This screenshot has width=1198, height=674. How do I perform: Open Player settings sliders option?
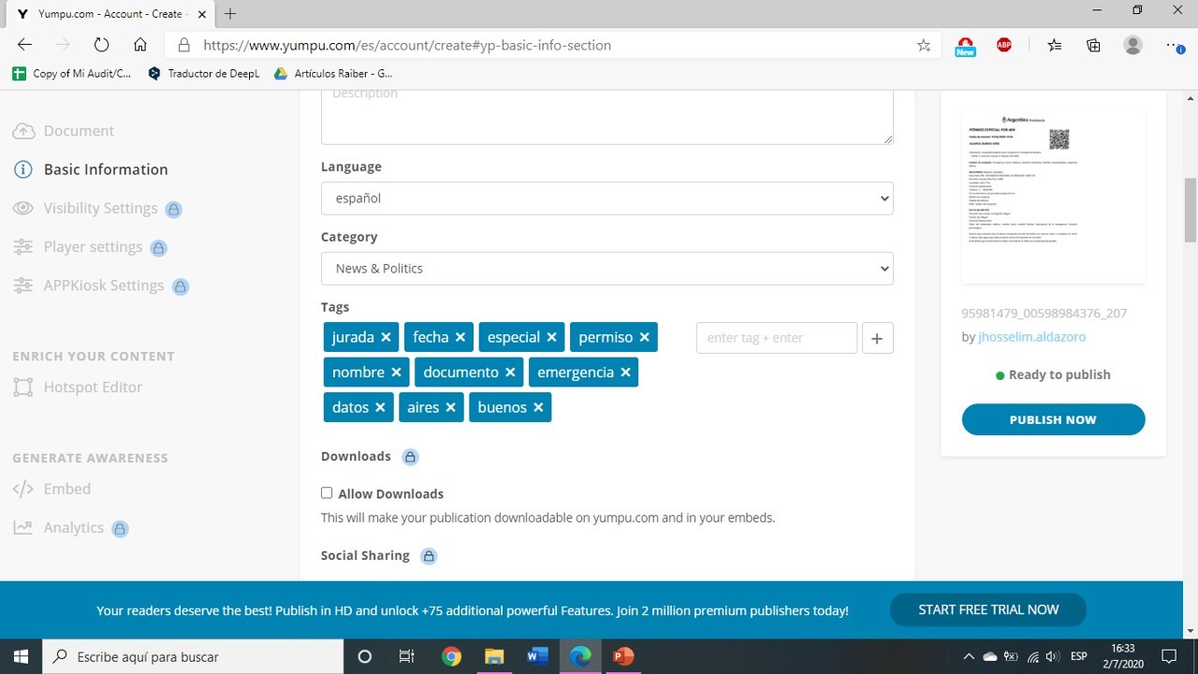pyautogui.click(x=93, y=247)
